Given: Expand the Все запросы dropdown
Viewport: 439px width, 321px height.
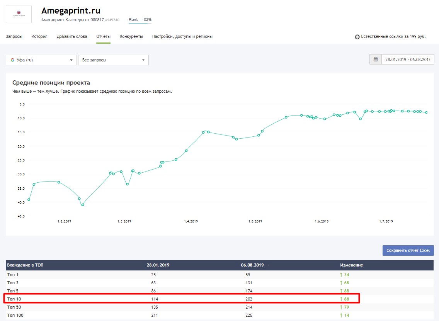Looking at the screenshot, I should (113, 60).
